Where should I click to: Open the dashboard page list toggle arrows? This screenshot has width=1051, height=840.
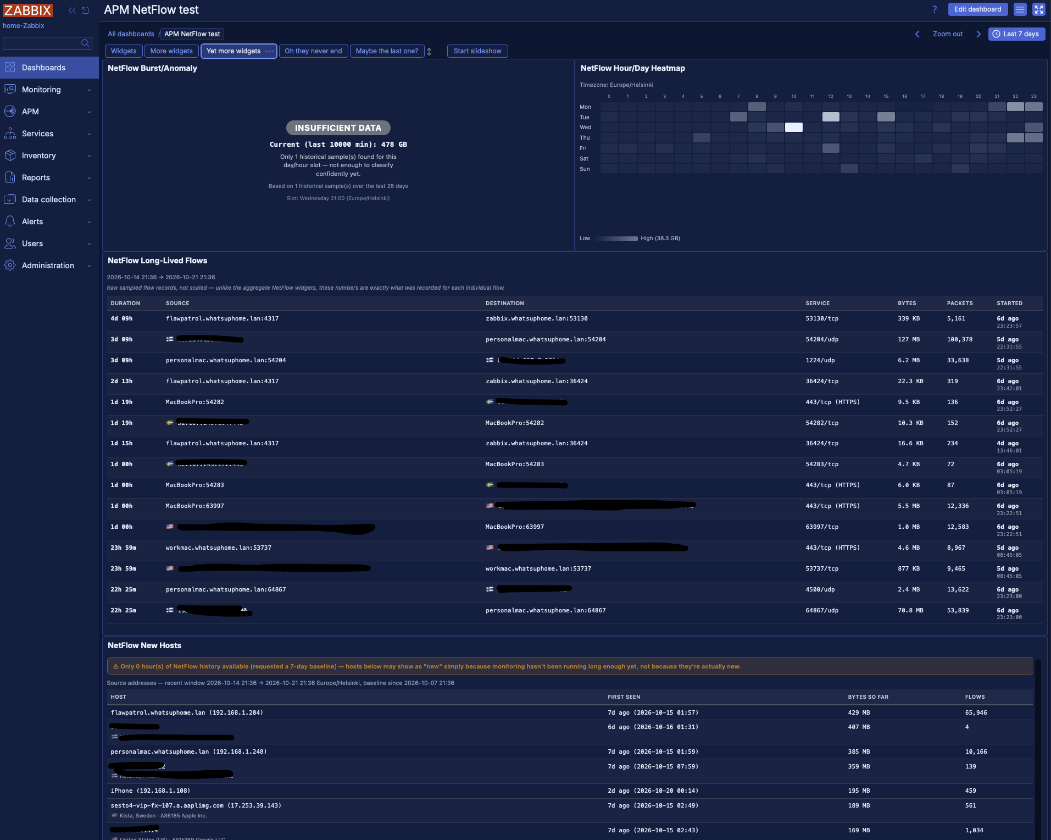point(430,51)
